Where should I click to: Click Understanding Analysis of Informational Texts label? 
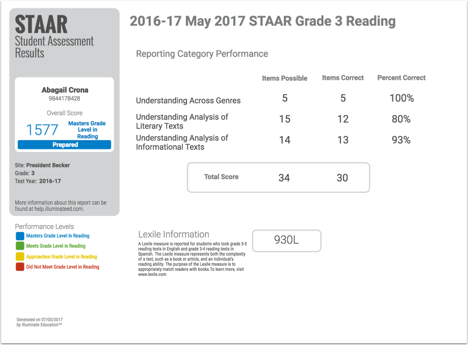pyautogui.click(x=182, y=143)
